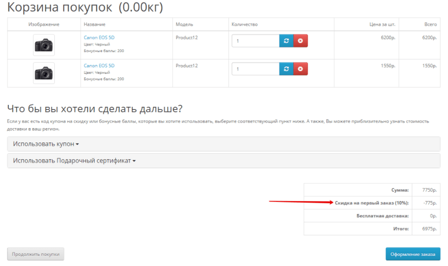Viewport: 448px width, 266px height.
Task: Open Canon EOS 5D link priced 1550р.
Action: [99, 65]
